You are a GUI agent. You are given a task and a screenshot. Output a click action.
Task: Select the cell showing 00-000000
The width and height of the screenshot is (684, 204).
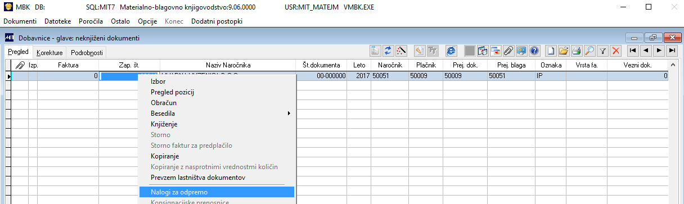coord(321,75)
